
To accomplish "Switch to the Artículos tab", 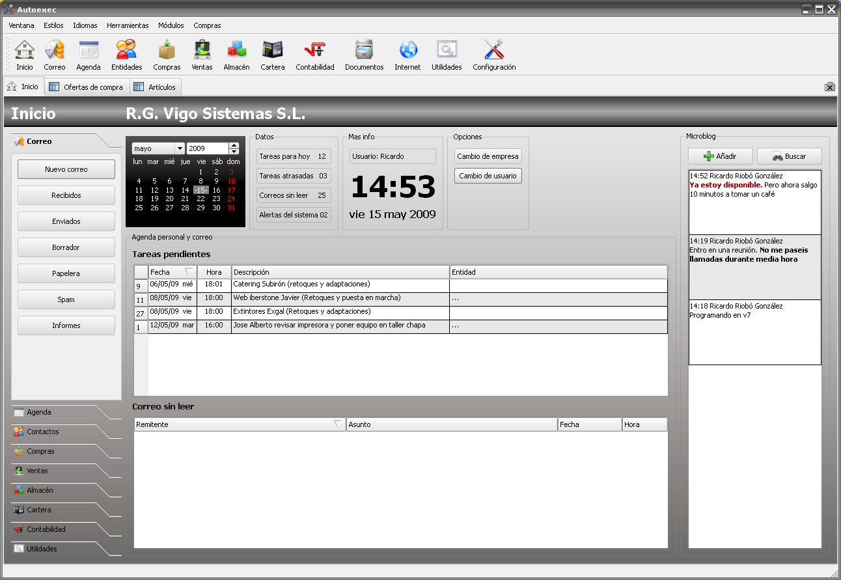I will 154,87.
